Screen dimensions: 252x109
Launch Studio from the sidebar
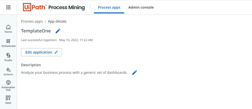coord(8,57)
